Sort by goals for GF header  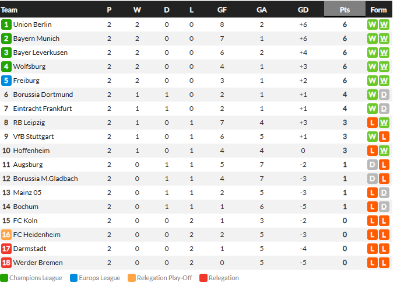[x=222, y=10]
